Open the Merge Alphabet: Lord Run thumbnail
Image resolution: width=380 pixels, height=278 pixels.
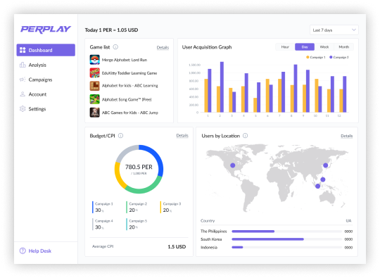95,60
